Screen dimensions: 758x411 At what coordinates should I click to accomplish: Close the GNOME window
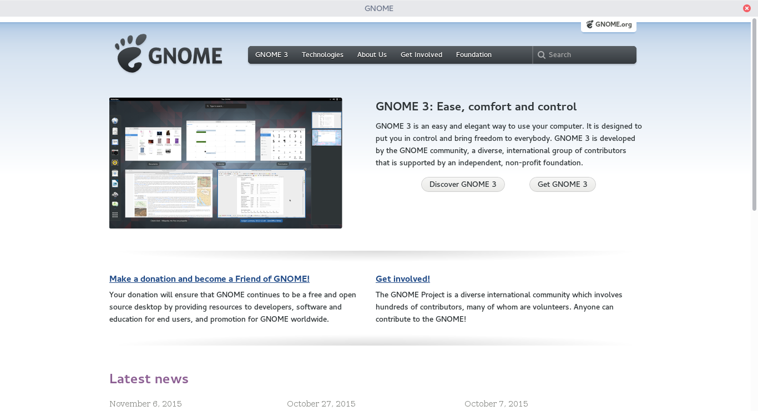click(x=747, y=8)
